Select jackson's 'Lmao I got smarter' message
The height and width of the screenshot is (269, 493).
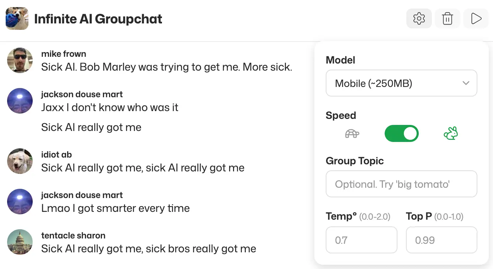click(115, 208)
